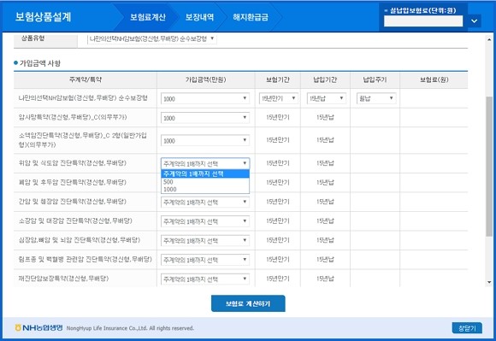Screen dimensions: 496x341
Task: Collapse the 위암 및 식도암 진단특약 dropdown
Action: tap(205, 163)
